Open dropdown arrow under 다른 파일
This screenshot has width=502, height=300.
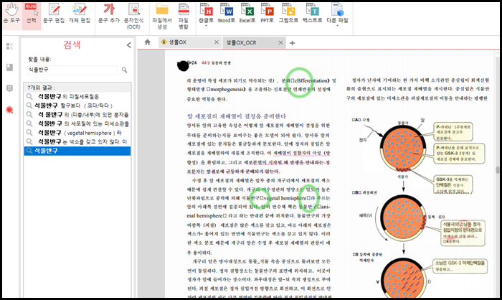(337, 26)
